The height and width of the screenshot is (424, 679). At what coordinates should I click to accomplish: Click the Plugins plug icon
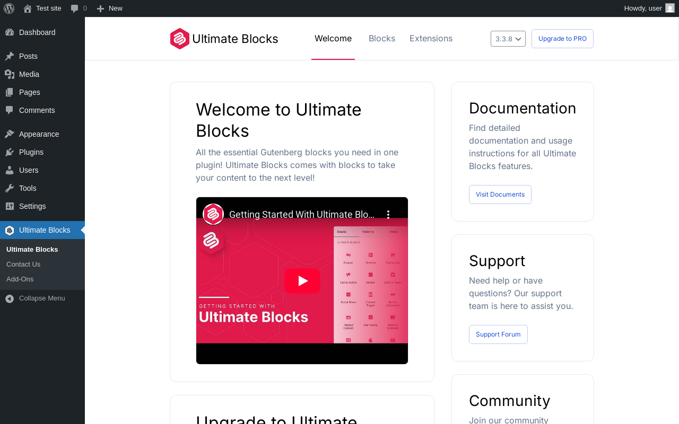(x=10, y=152)
